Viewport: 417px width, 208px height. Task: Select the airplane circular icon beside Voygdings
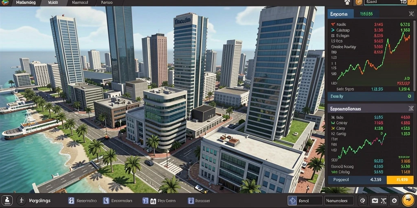22,200
